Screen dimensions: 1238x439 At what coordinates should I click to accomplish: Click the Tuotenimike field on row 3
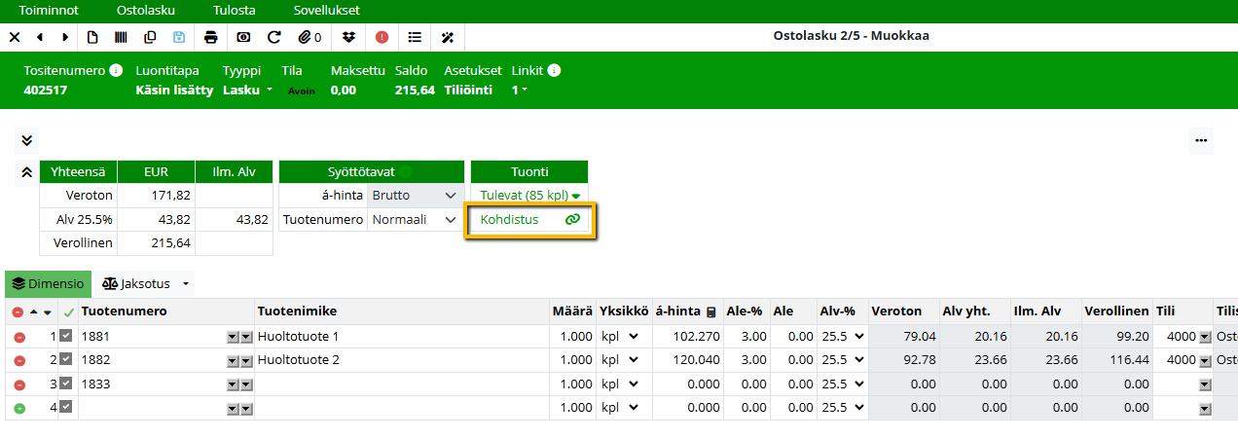[x=401, y=384]
